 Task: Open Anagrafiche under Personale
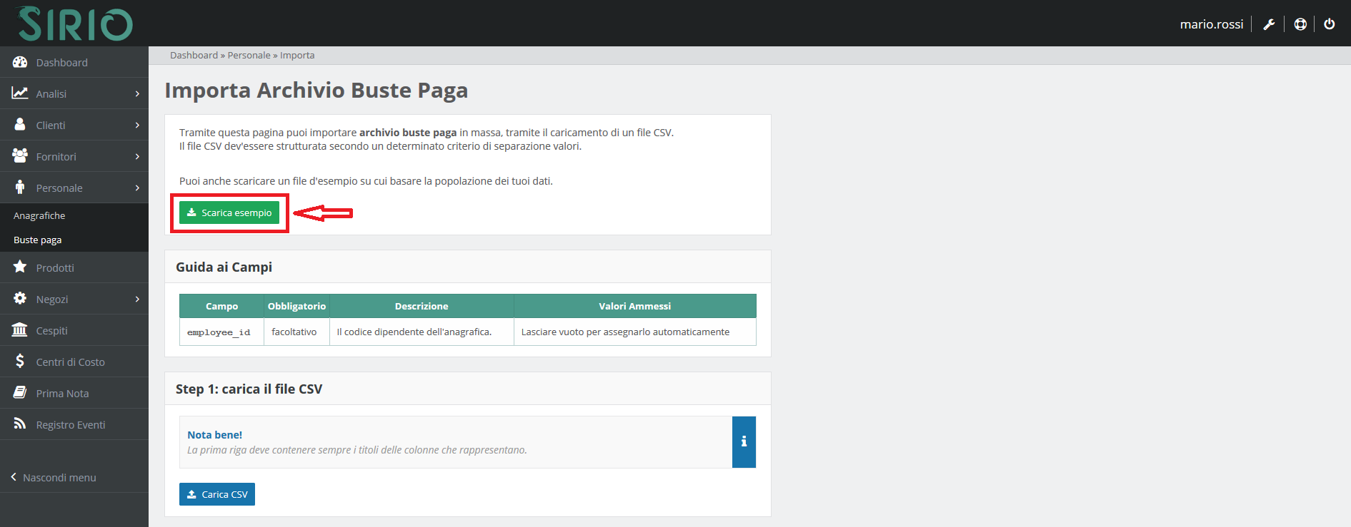pyautogui.click(x=39, y=215)
